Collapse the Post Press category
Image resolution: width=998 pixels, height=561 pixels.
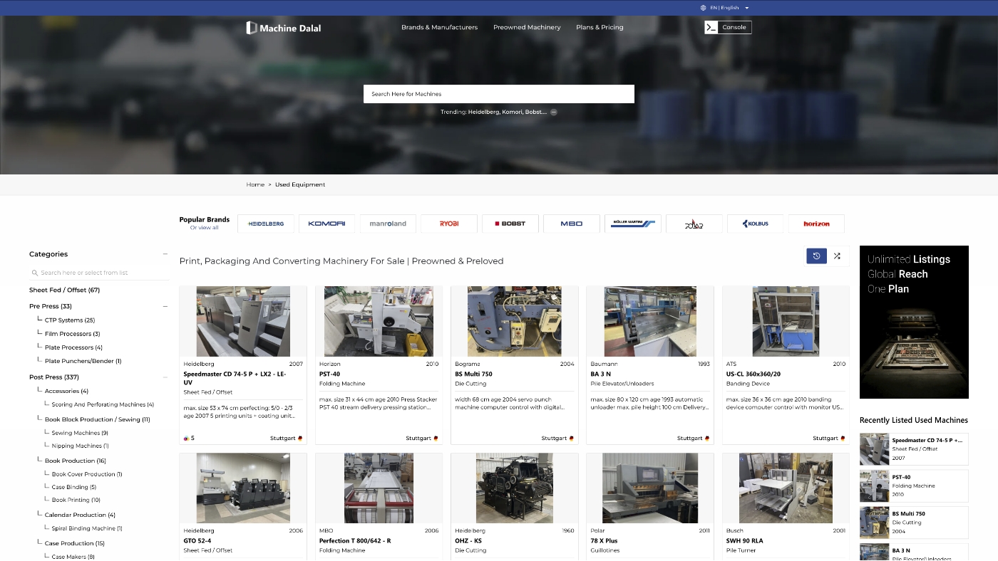[165, 377]
